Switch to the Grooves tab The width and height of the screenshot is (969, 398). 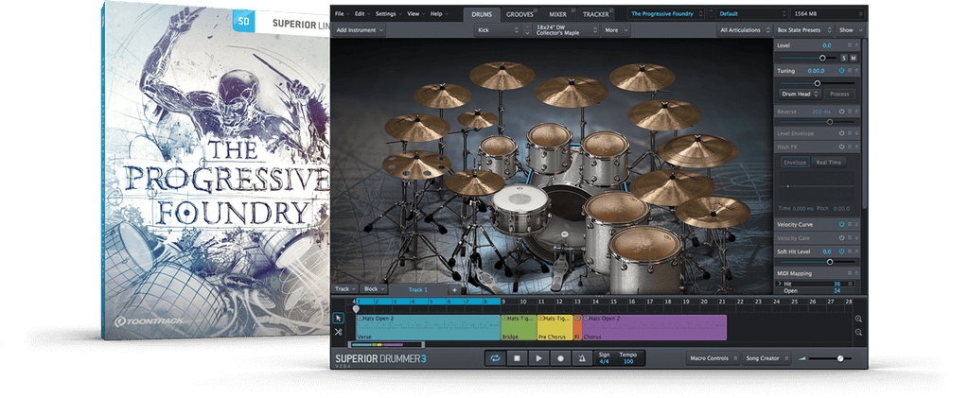click(x=520, y=14)
